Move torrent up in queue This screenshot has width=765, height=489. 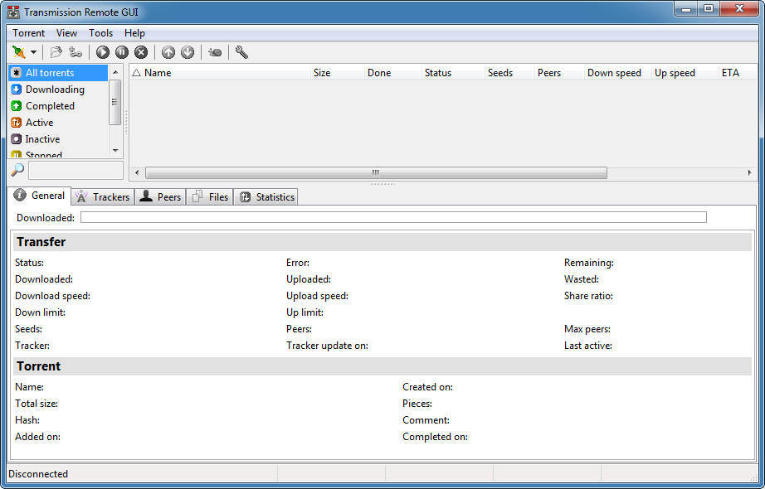168,52
